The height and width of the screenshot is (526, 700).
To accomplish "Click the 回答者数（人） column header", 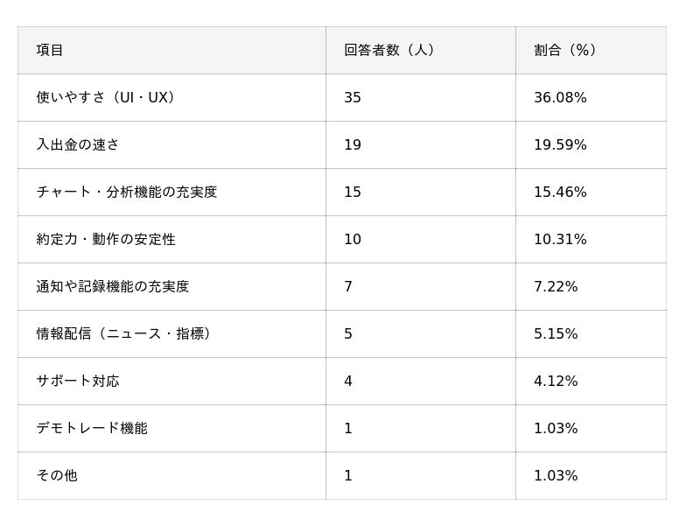I will pyautogui.click(x=389, y=50).
